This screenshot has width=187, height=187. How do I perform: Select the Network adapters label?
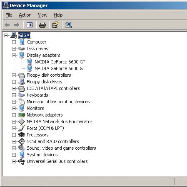pyautogui.click(x=45, y=115)
